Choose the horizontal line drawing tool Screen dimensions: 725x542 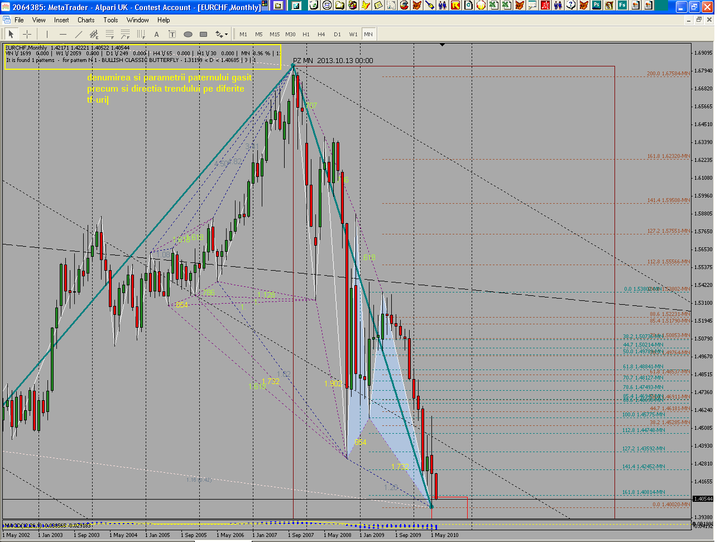coord(63,34)
